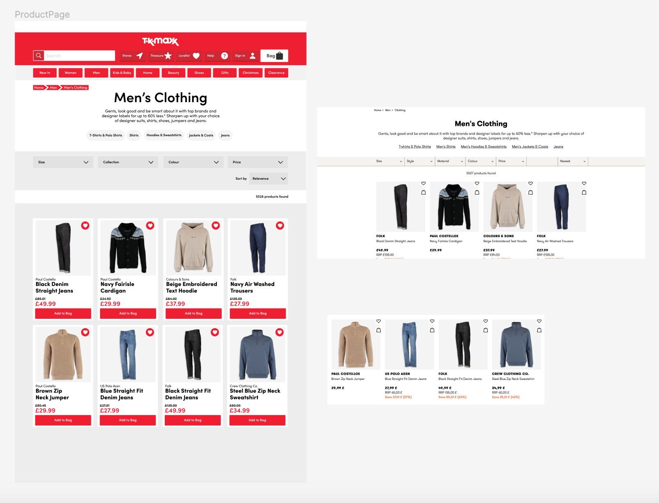Add Beige Embroidered Text Hoodie to bag
This screenshot has height=503, width=659.
(x=193, y=313)
